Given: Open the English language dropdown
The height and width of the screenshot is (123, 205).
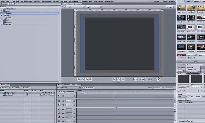Looking at the screenshot, I should pyautogui.click(x=94, y=7).
